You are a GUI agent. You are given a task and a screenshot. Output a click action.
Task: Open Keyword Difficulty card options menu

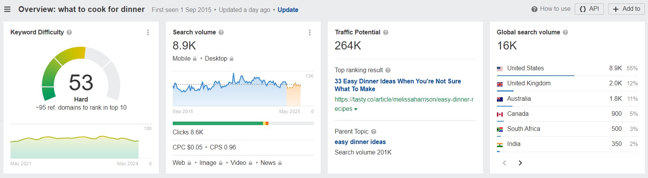pyautogui.click(x=148, y=32)
